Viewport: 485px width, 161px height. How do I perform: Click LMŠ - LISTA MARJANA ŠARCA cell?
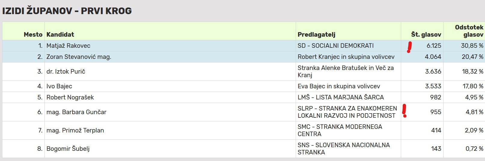(348, 97)
